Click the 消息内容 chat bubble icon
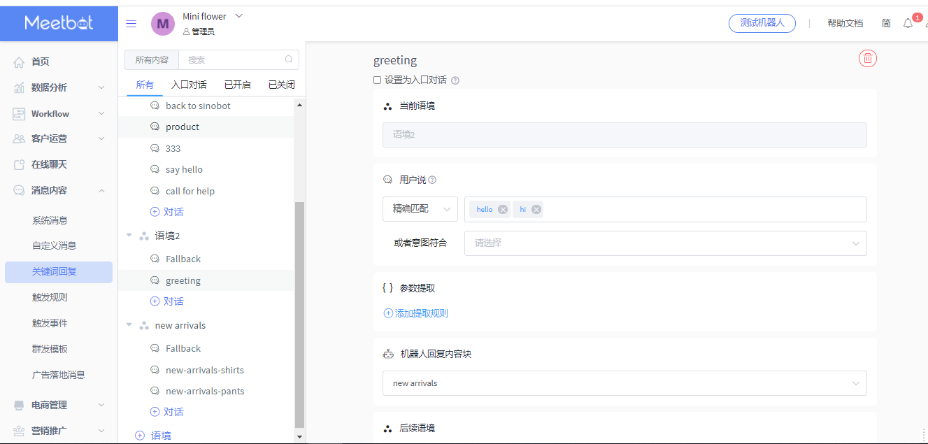The image size is (928, 444). point(19,190)
